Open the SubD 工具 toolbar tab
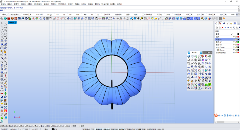Image resolution: width=240 pixels, height=130 pixels. click(x=27, y=15)
